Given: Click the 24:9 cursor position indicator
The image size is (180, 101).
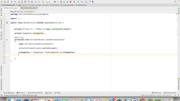Looking at the screenshot, I should click(x=143, y=95).
